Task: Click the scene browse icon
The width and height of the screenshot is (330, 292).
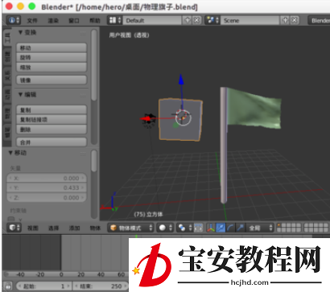Action: tap(212, 20)
